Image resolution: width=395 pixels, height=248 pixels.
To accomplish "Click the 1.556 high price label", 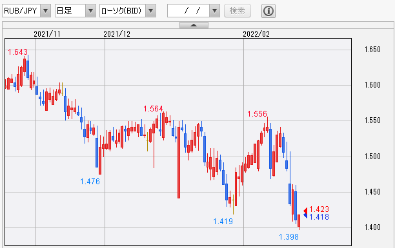I will 257,114.
